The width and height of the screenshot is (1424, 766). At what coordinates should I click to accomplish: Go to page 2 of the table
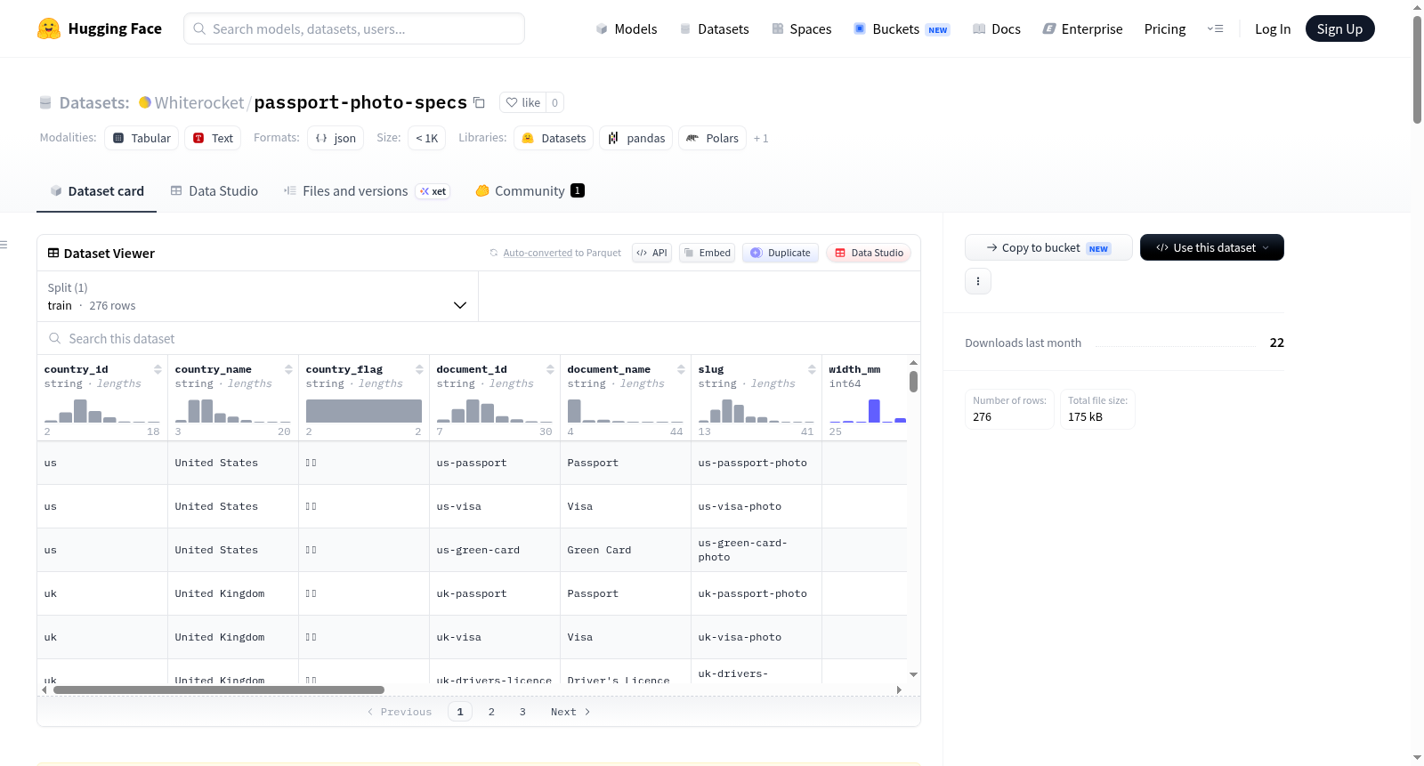pos(491,712)
